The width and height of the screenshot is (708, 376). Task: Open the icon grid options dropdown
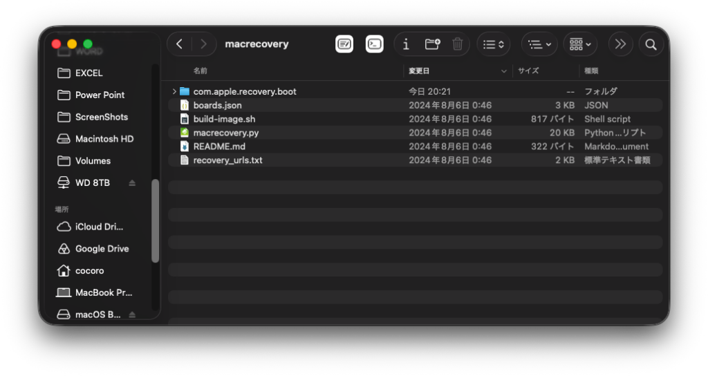click(580, 44)
